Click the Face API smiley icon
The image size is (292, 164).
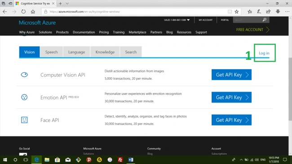[24, 120]
